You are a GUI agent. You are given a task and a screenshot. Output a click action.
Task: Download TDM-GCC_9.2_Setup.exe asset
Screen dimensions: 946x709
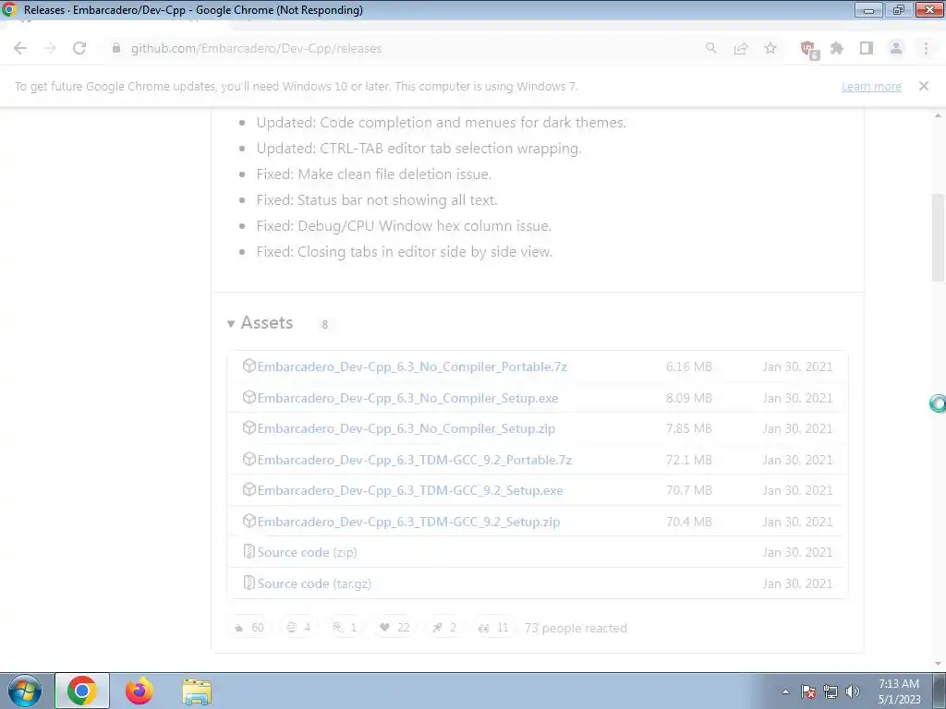click(x=410, y=491)
